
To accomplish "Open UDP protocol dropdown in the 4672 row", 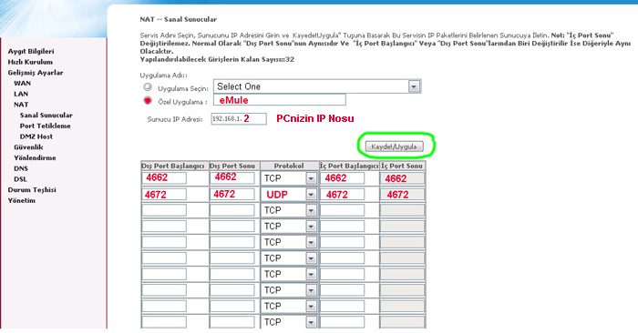I will (x=289, y=195).
